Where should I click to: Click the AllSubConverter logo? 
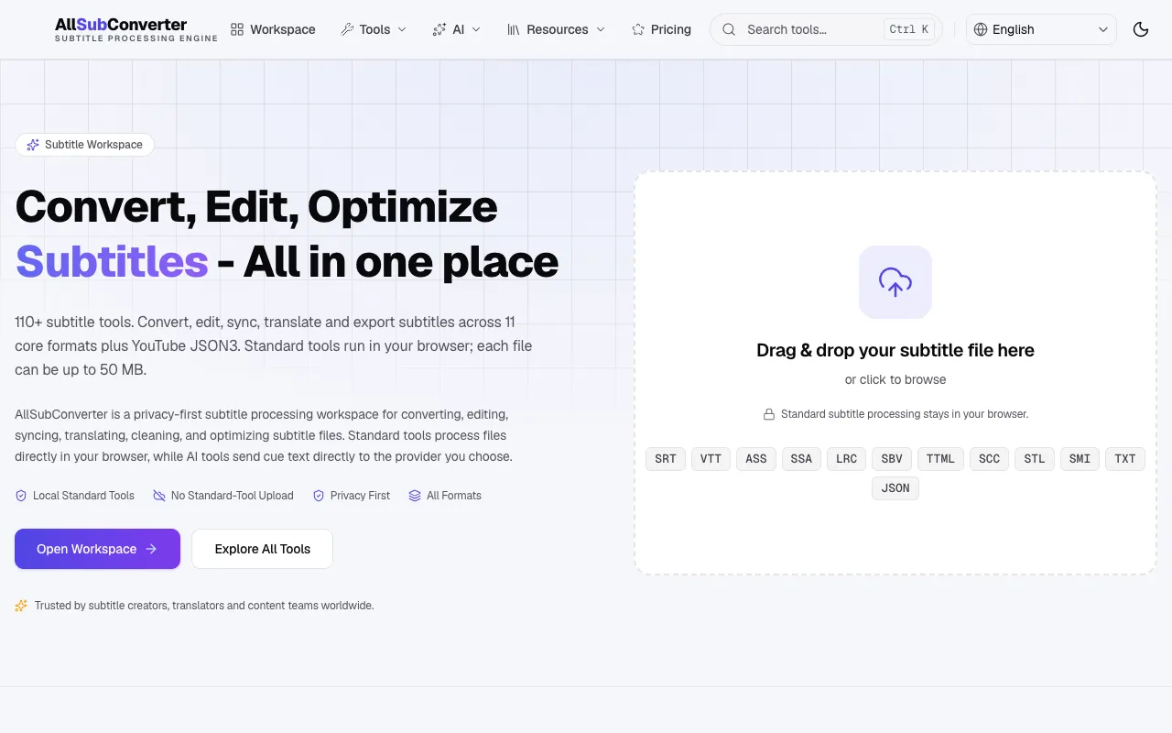(x=136, y=29)
